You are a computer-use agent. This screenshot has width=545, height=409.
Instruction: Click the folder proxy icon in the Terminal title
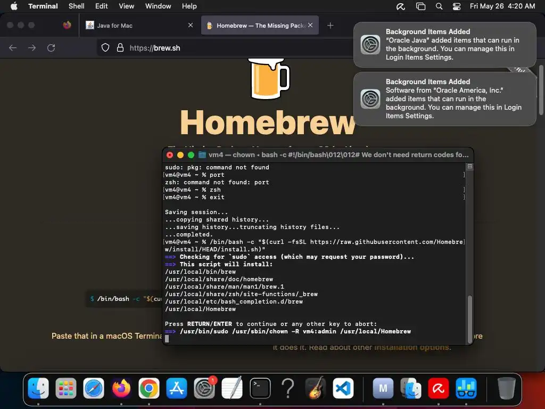click(202, 155)
